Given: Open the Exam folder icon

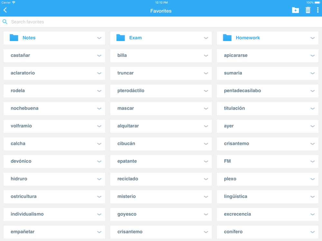Looking at the screenshot, I should click(120, 38).
